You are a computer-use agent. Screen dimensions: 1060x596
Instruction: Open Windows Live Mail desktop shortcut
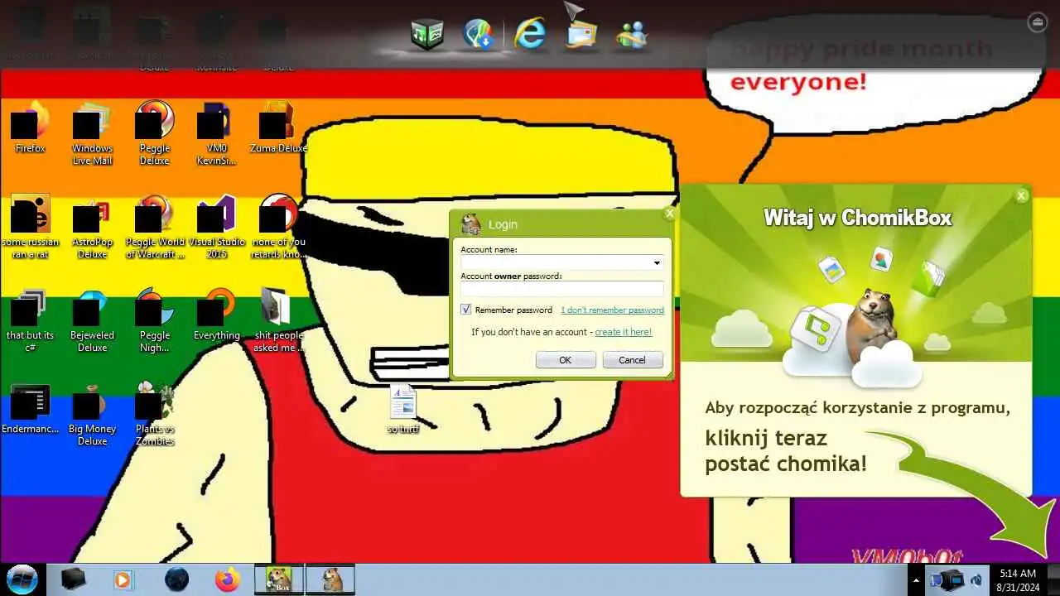click(x=92, y=132)
